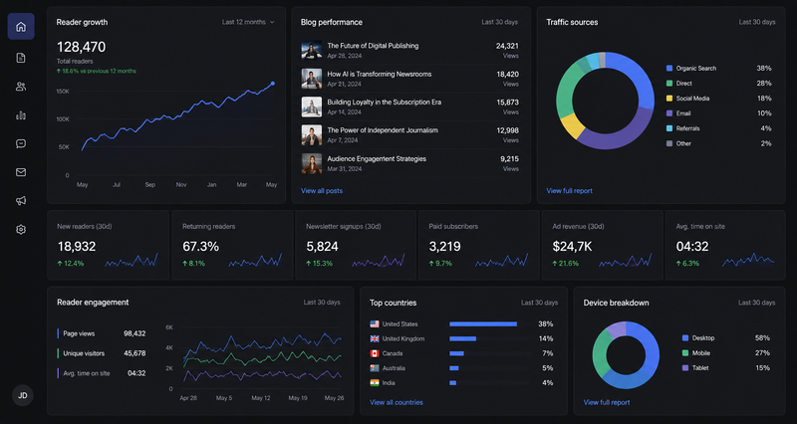Open the envelope newsletter sidebar icon

[x=21, y=172]
